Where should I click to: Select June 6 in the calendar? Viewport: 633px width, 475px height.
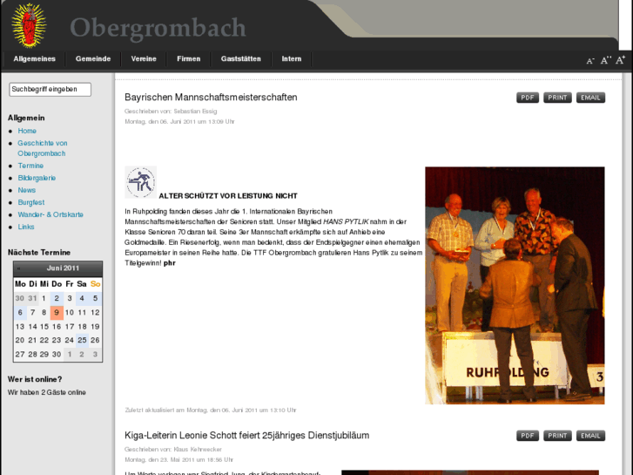20,313
